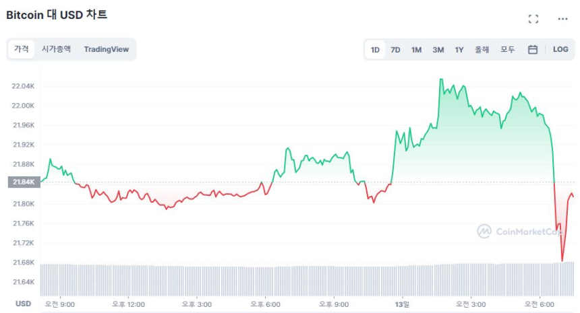
Task: Toggle the LOG scale button
Action: 560,49
